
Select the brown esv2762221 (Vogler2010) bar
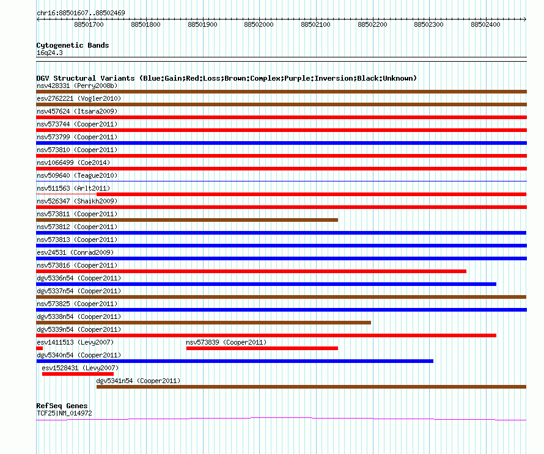pos(281,104)
